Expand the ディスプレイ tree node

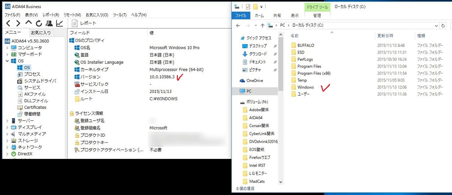point(7,127)
